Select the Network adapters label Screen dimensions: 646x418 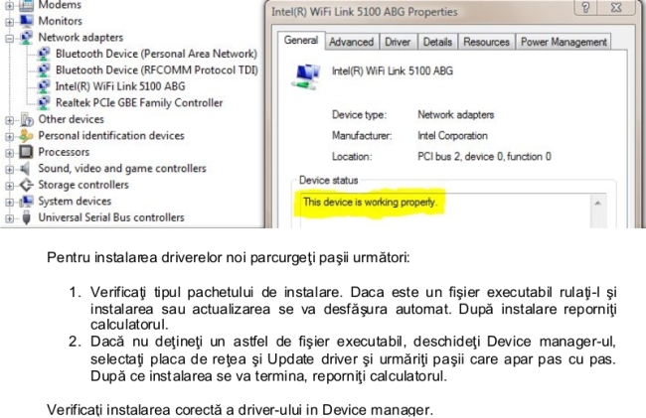(x=81, y=37)
